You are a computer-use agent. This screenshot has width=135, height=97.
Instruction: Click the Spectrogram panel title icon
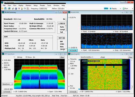[69, 54]
